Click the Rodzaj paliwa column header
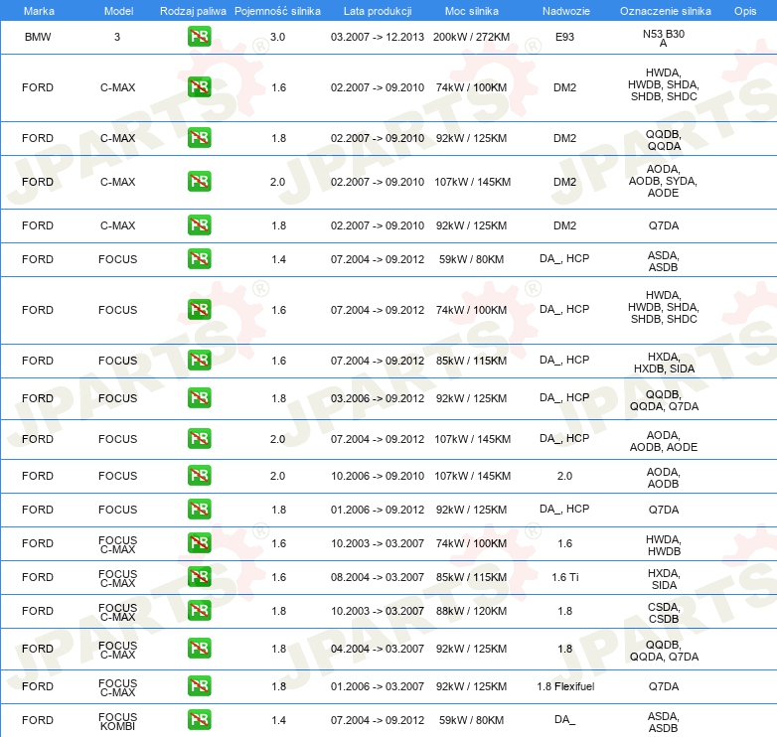The image size is (777, 737). (193, 11)
